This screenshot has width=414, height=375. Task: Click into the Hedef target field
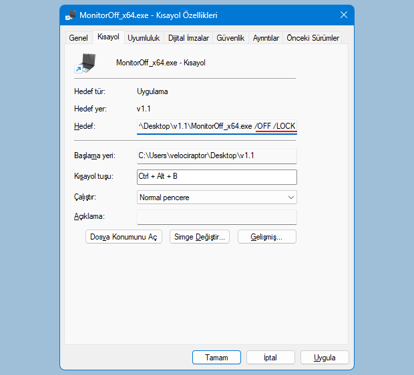pyautogui.click(x=216, y=126)
